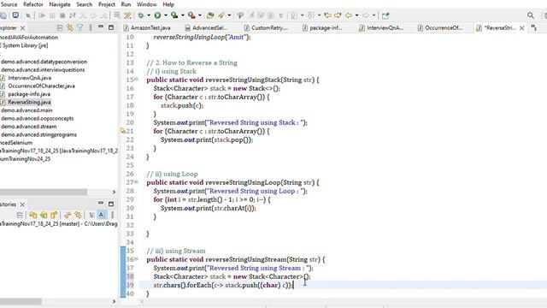
Task: Click the Search magnifier icon in toolbar
Action: coord(531,15)
